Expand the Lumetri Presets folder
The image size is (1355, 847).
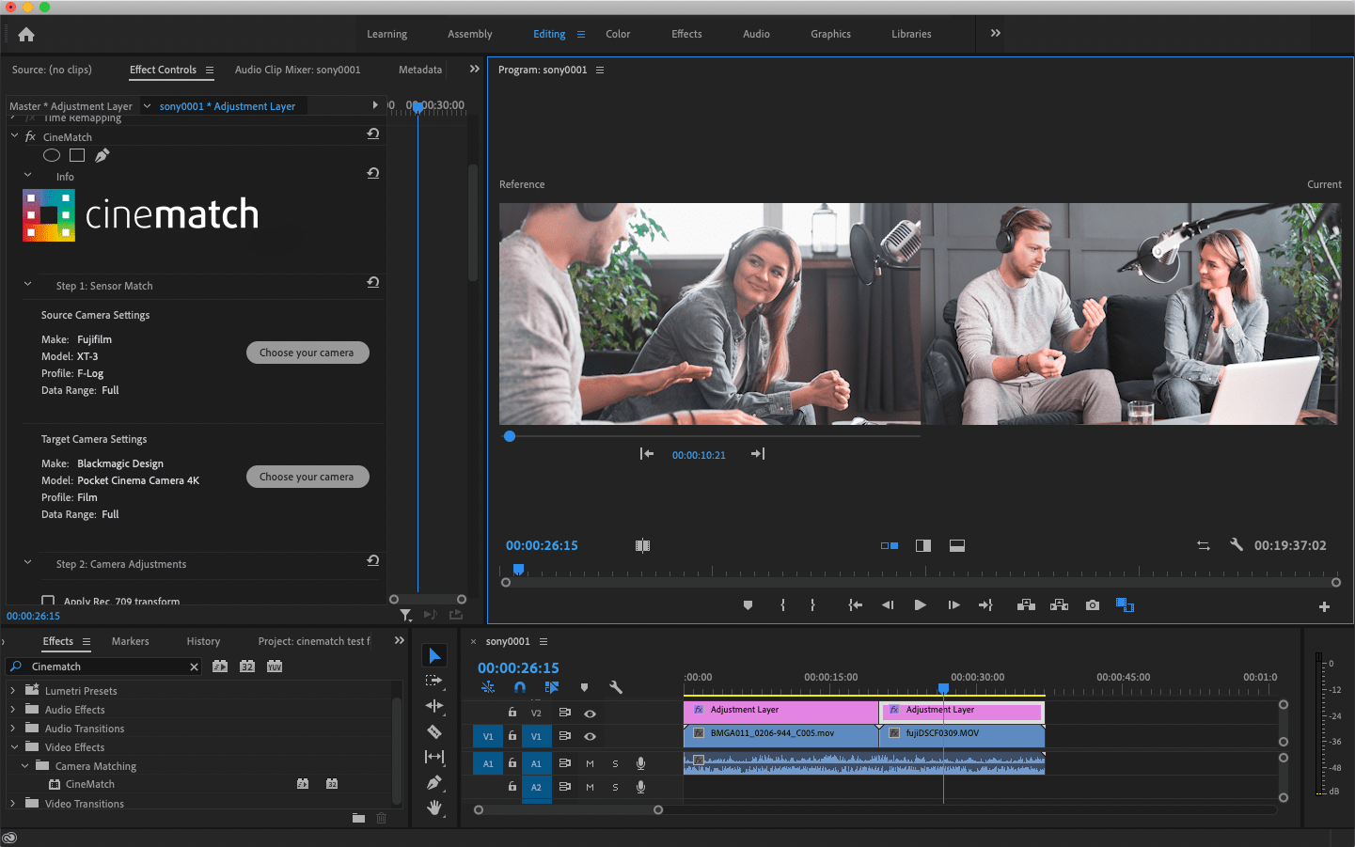click(x=11, y=690)
